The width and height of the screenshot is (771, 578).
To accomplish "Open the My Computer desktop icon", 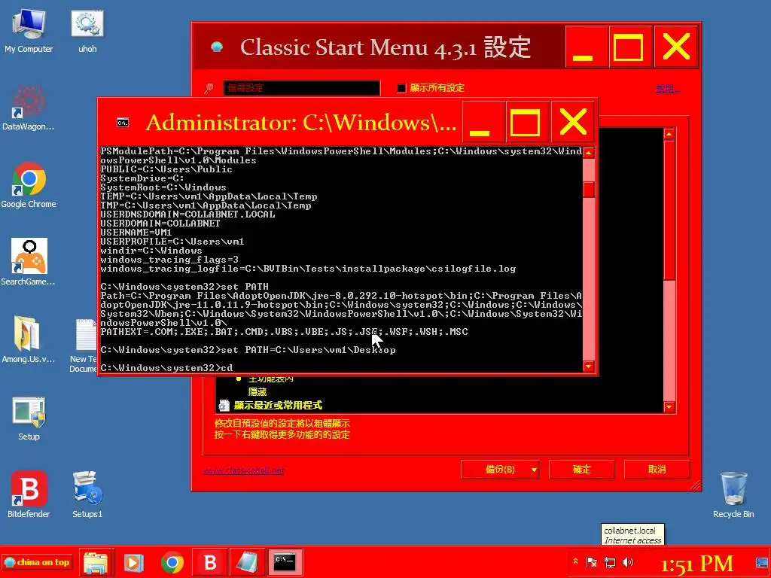I will pyautogui.click(x=29, y=31).
